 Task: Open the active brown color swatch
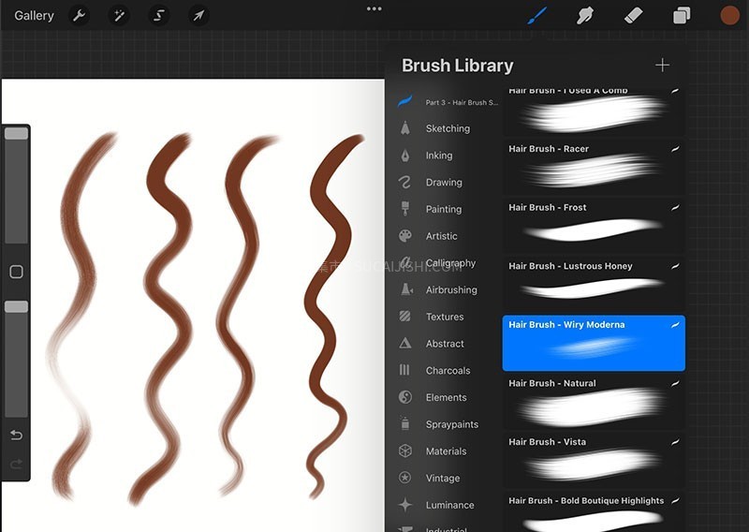[730, 15]
